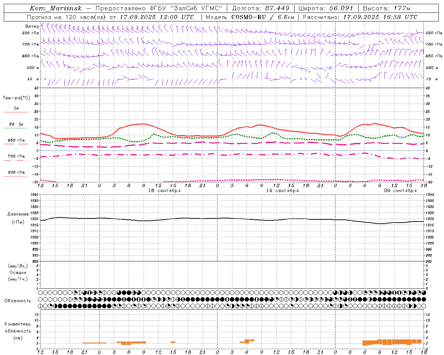The height and width of the screenshot is (355, 444).
Task: Click the solid line sample under 2м legend
Action: [x=16, y=112]
